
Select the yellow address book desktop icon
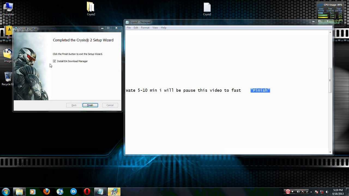(x=9, y=32)
